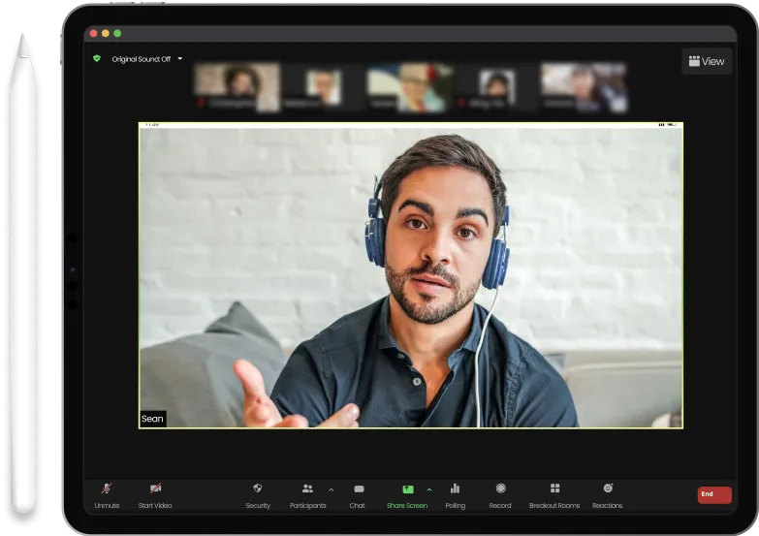The height and width of the screenshot is (536, 759).
Task: Open the Security shield menu
Action: pos(258,489)
